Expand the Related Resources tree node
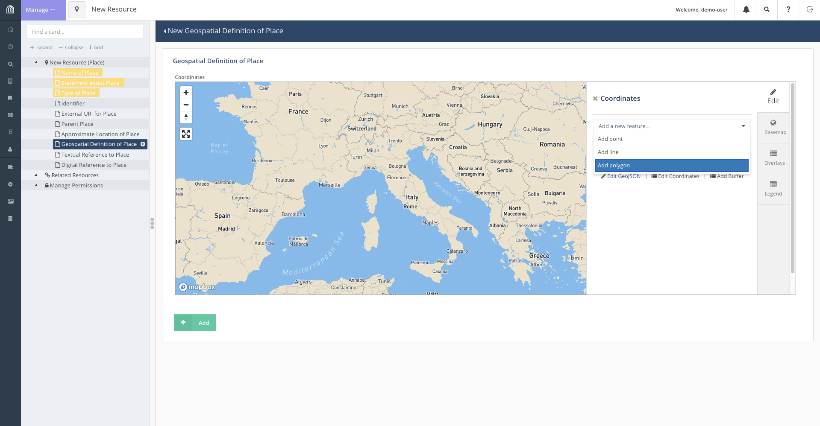 click(36, 175)
